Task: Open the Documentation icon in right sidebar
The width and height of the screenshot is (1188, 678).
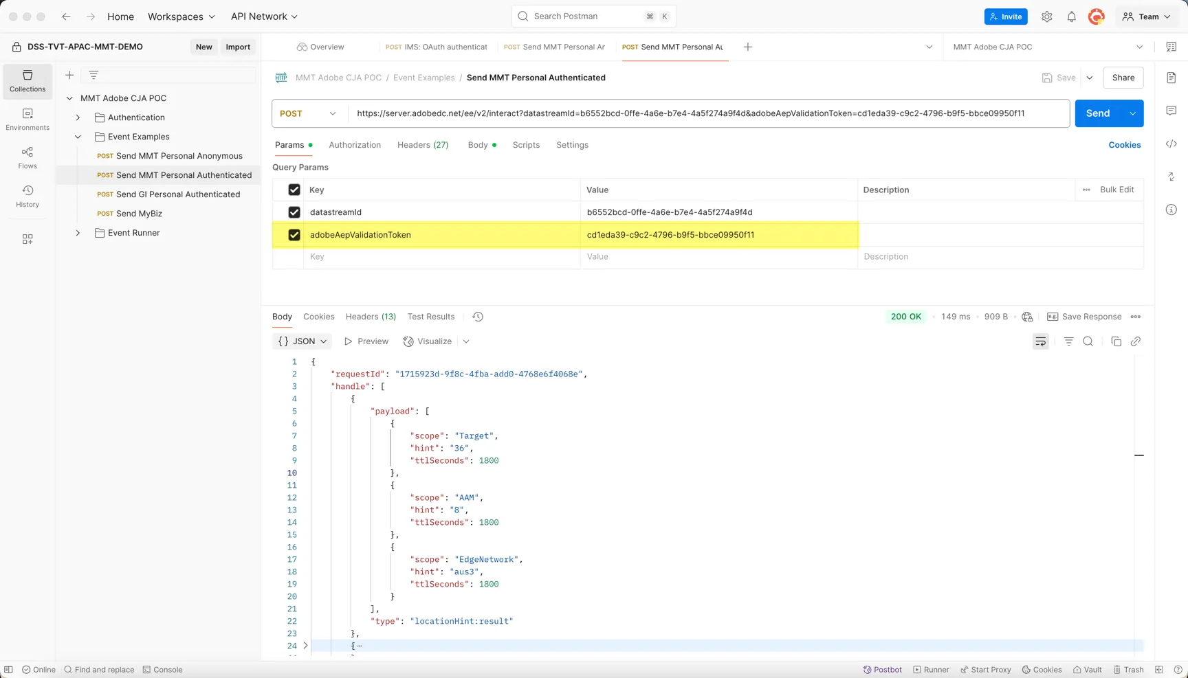Action: click(x=1171, y=78)
